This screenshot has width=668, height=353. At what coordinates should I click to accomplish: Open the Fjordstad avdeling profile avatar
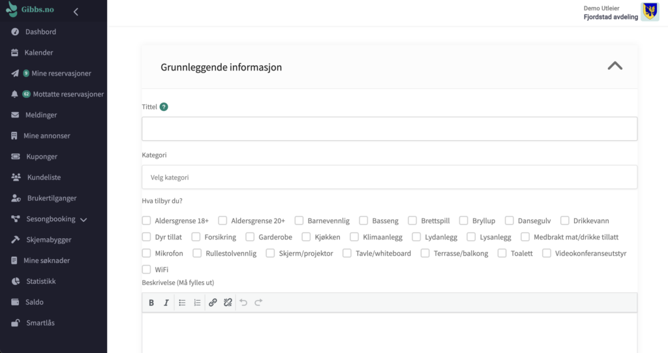650,12
